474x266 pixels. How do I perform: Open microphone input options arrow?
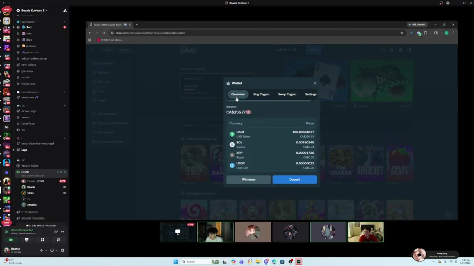click(46, 250)
